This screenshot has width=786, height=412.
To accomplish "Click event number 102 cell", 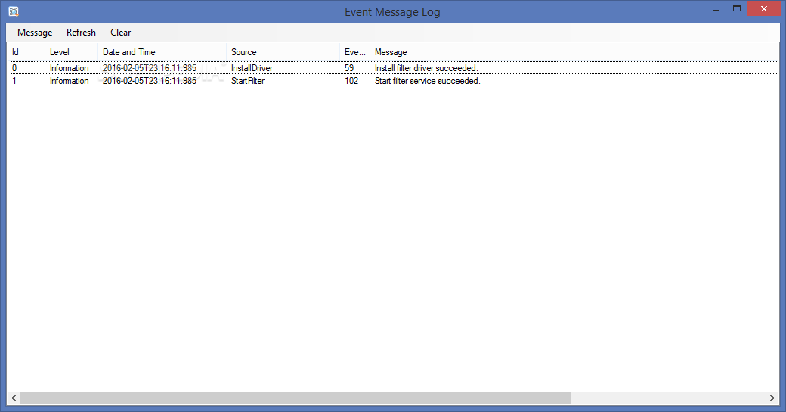I will click(x=351, y=81).
